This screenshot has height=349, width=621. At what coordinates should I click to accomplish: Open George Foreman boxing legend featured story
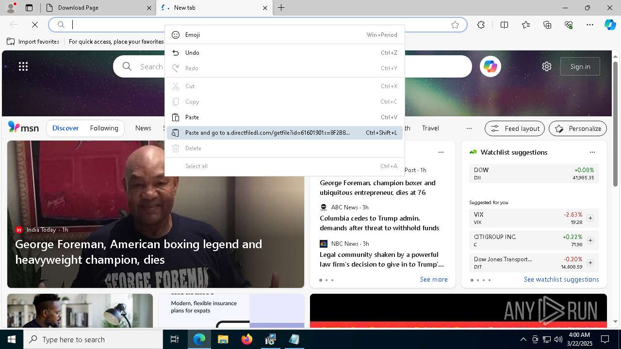pyautogui.click(x=139, y=252)
